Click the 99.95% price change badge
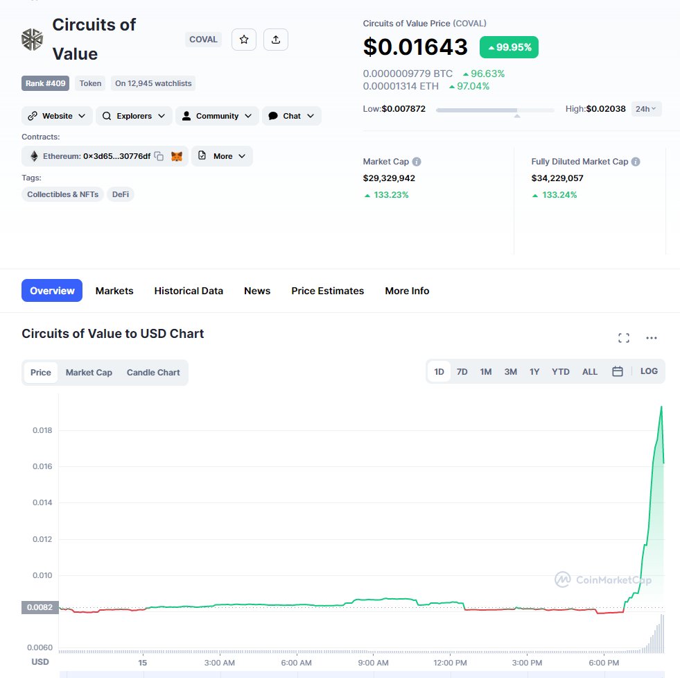The height and width of the screenshot is (678, 680). (x=509, y=47)
